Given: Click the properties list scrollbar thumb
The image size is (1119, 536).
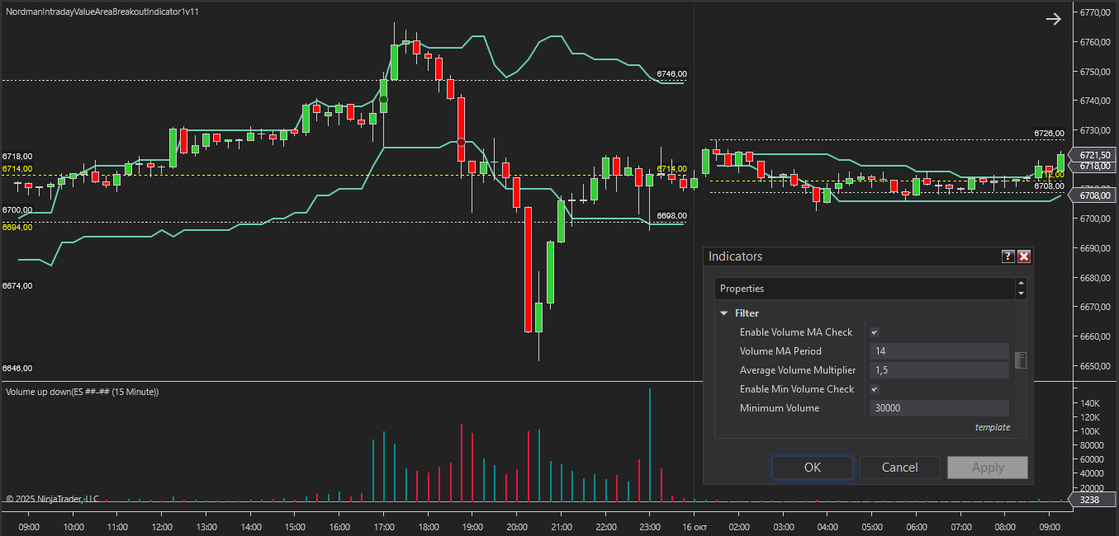Looking at the screenshot, I should 1021,360.
